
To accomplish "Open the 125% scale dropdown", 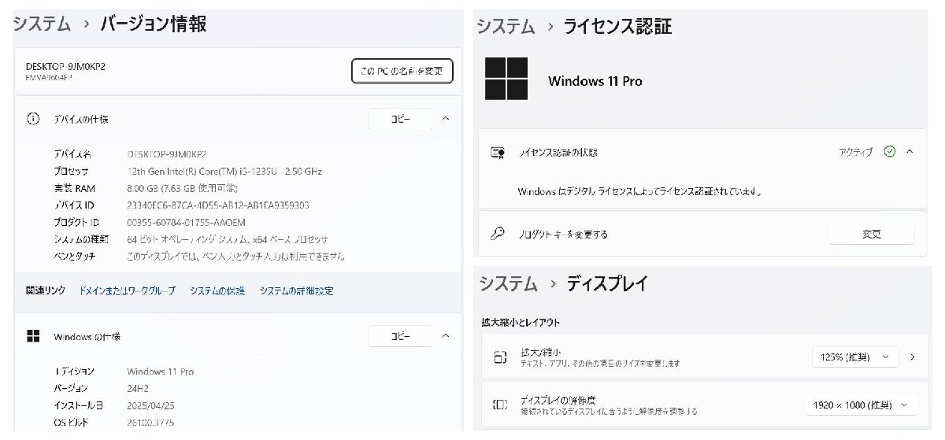I will 854,357.
